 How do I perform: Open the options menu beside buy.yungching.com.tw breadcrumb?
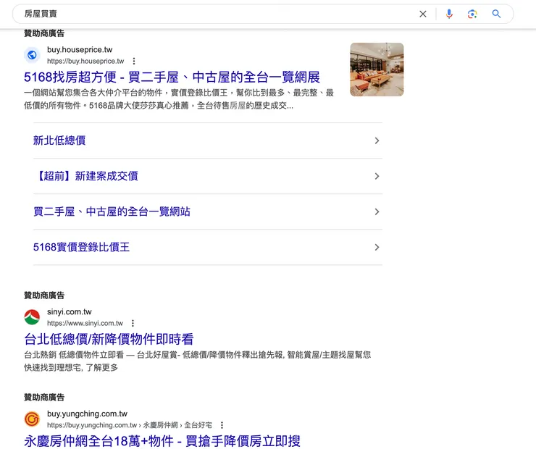[x=222, y=425]
